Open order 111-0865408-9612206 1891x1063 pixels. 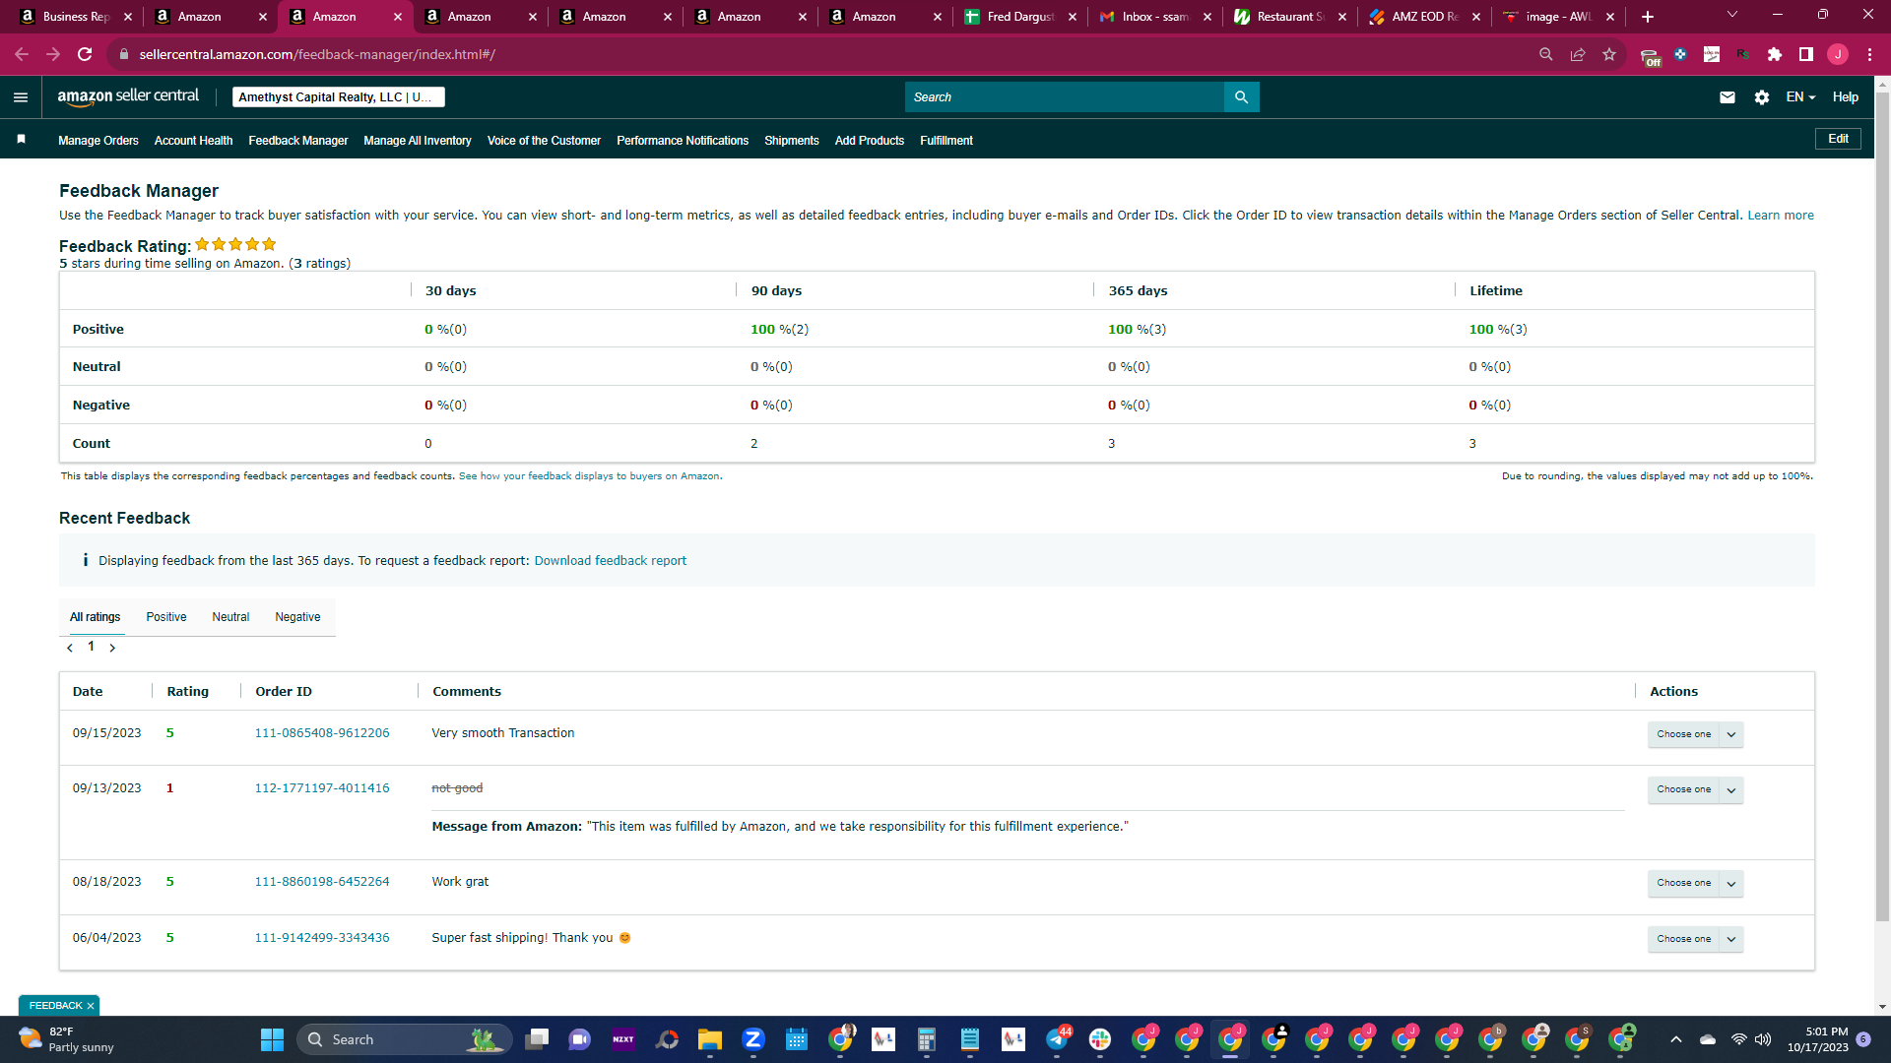click(x=322, y=733)
